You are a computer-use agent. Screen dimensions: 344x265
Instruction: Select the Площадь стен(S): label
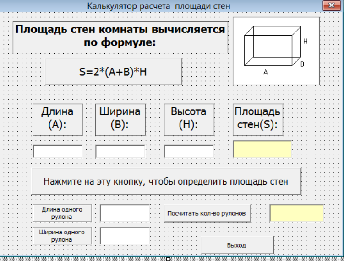point(258,120)
